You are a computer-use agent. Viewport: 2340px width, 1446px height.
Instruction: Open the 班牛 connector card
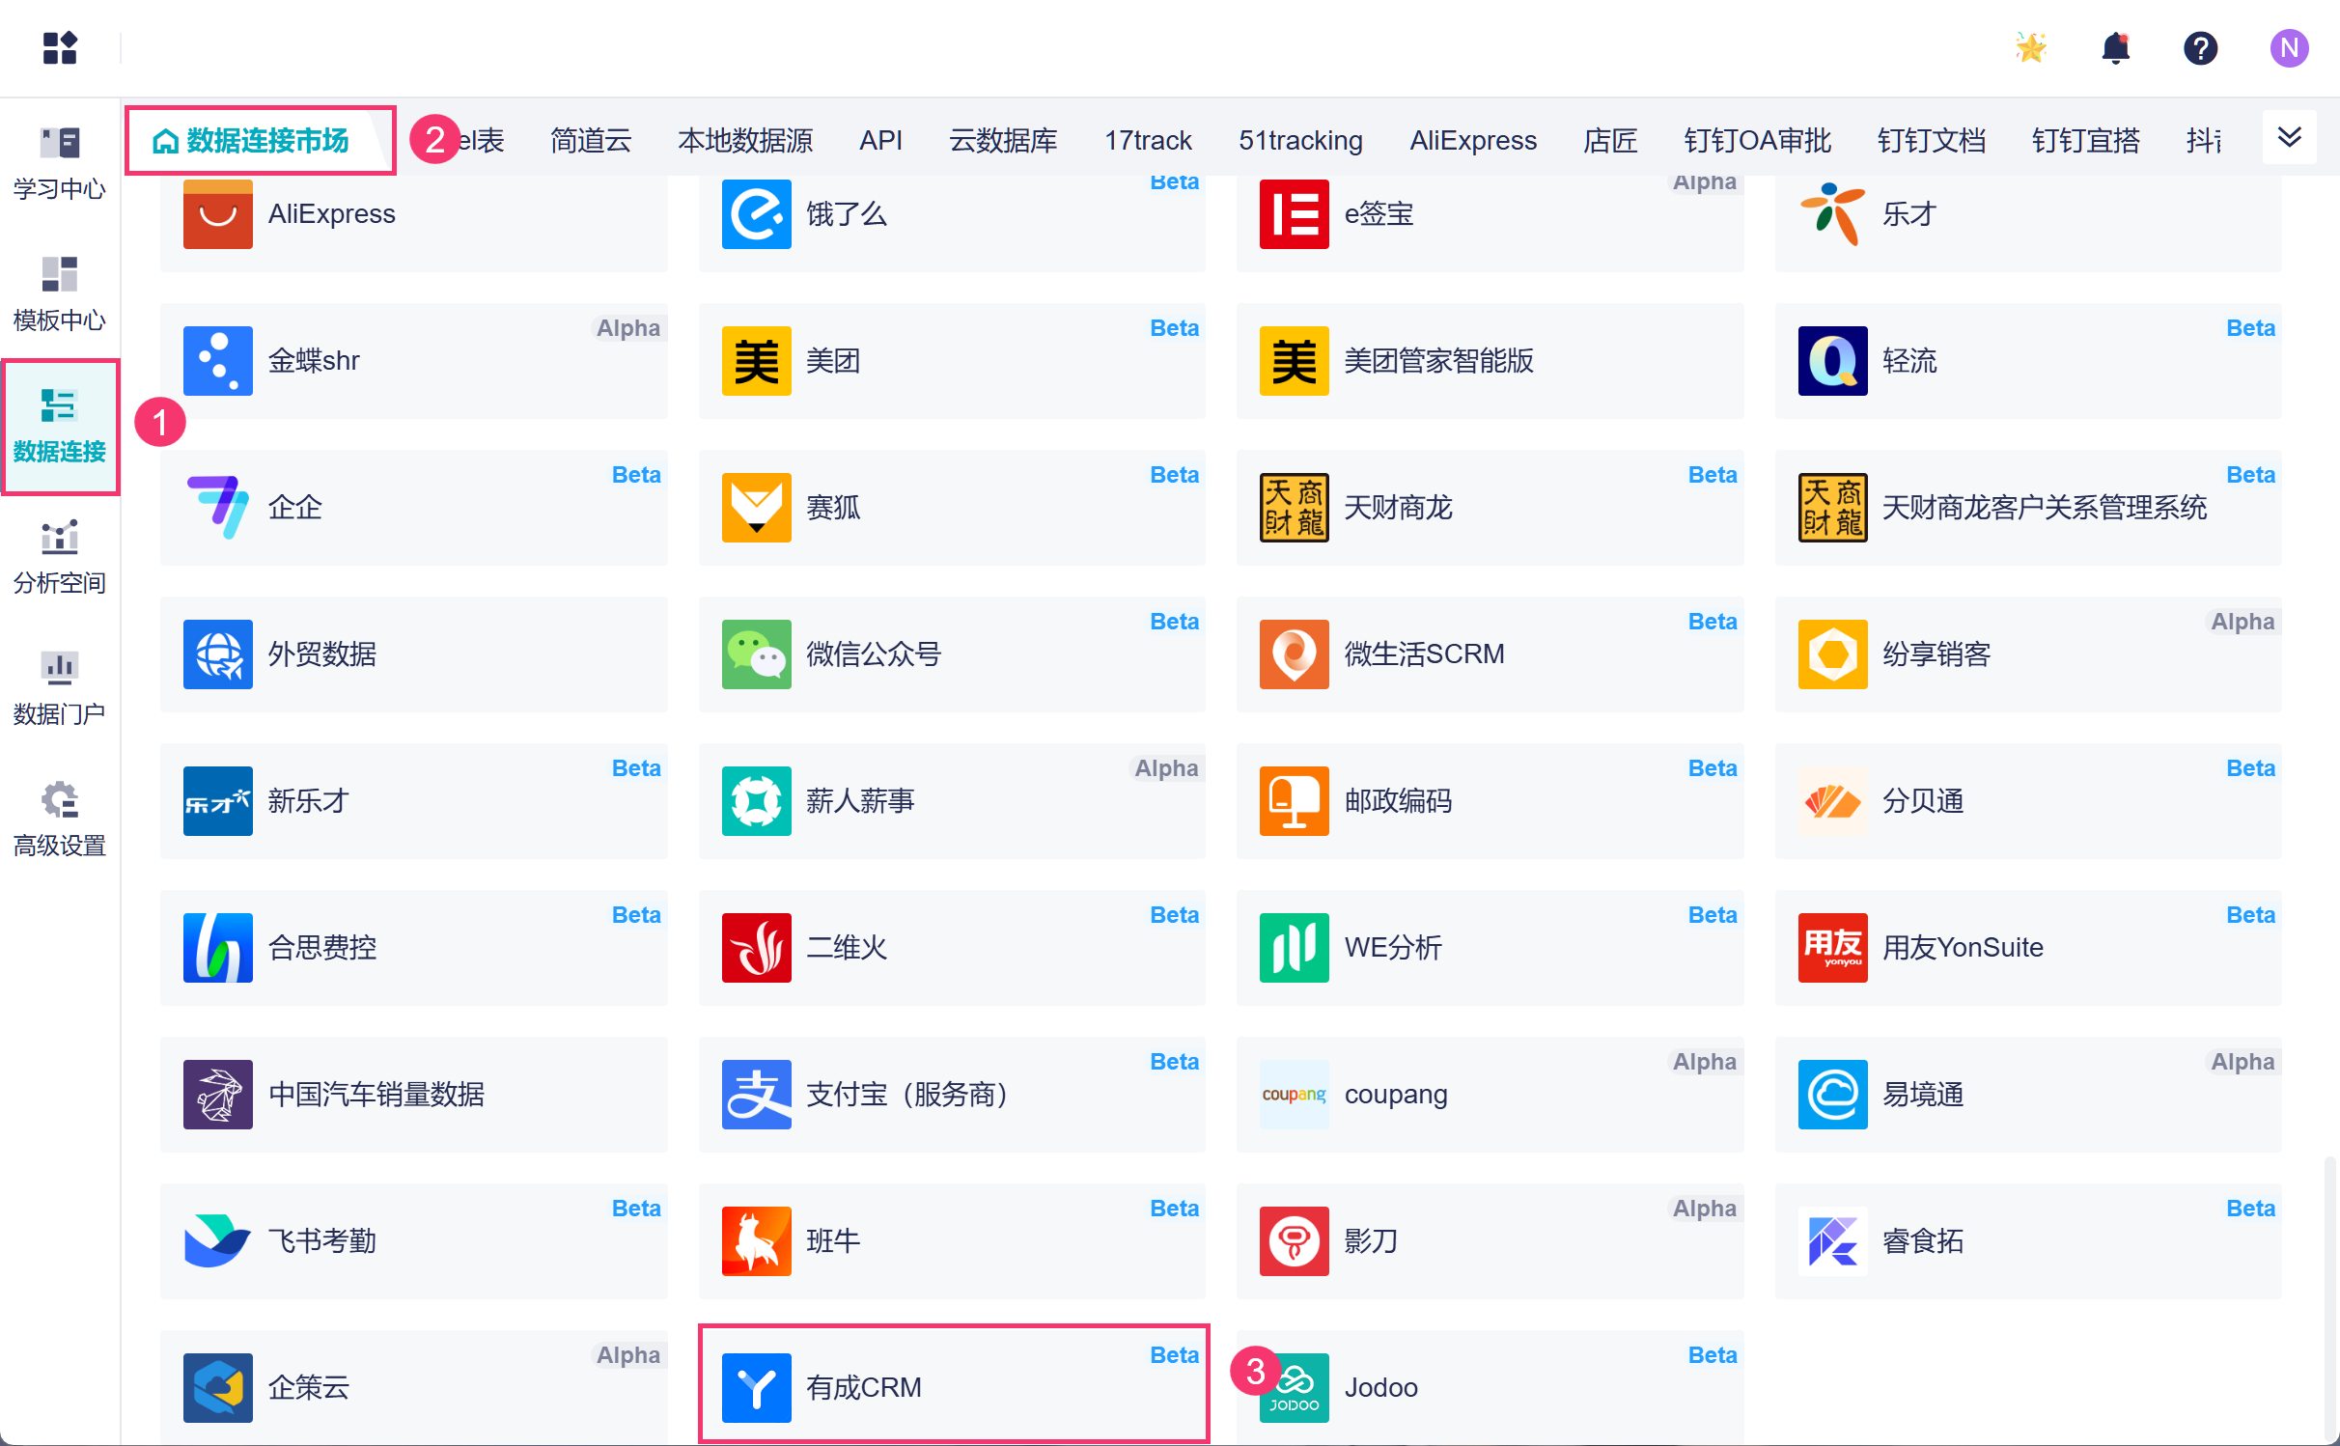click(952, 1240)
